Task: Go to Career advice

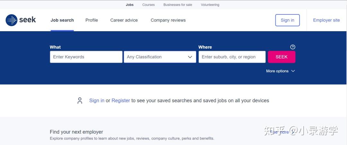Action: pyautogui.click(x=124, y=20)
